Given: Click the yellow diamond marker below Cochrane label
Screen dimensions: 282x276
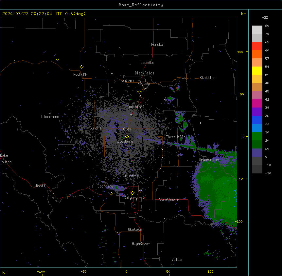Looking at the screenshot, I should [111, 193].
